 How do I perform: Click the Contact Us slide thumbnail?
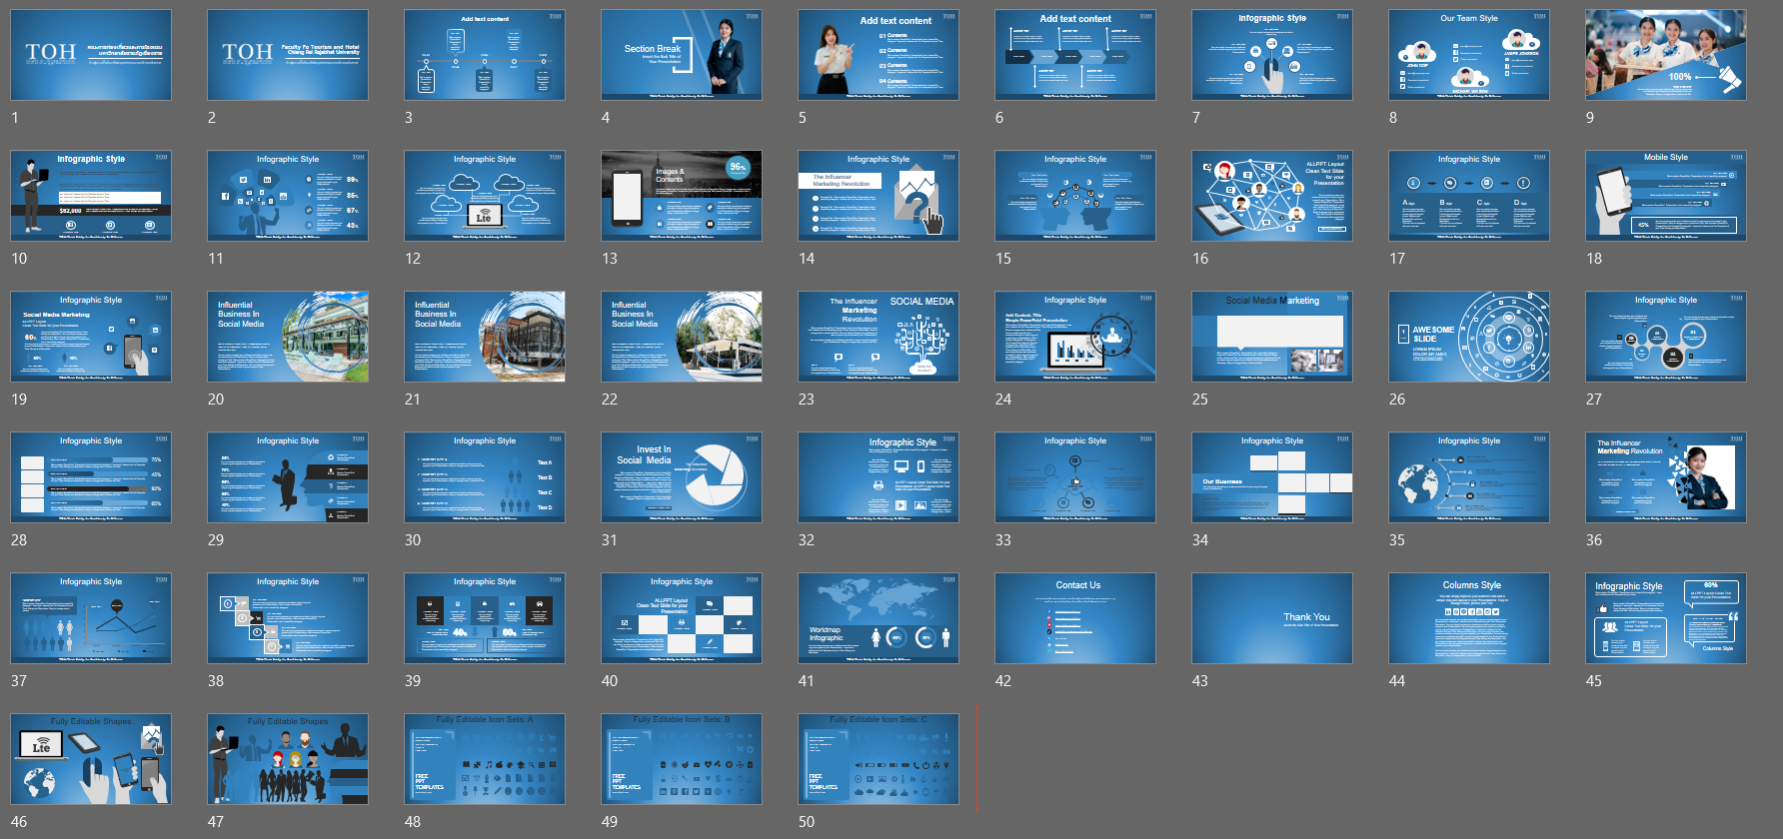pyautogui.click(x=1075, y=618)
